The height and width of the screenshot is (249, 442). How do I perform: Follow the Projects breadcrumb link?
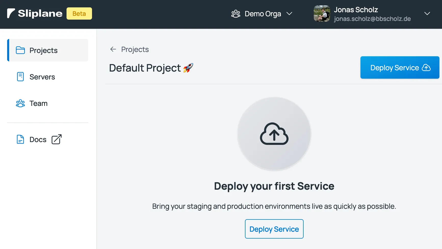[x=135, y=49]
